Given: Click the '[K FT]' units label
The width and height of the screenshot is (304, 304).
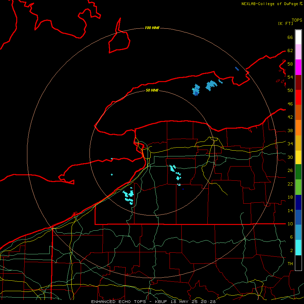Looking at the screenshot, I should 285,23.
